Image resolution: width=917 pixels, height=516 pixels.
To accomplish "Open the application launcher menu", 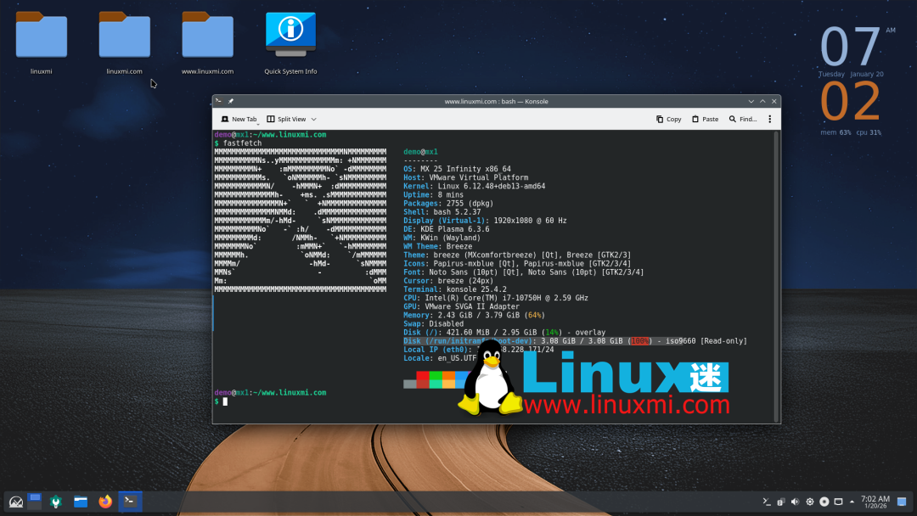I will tap(14, 501).
